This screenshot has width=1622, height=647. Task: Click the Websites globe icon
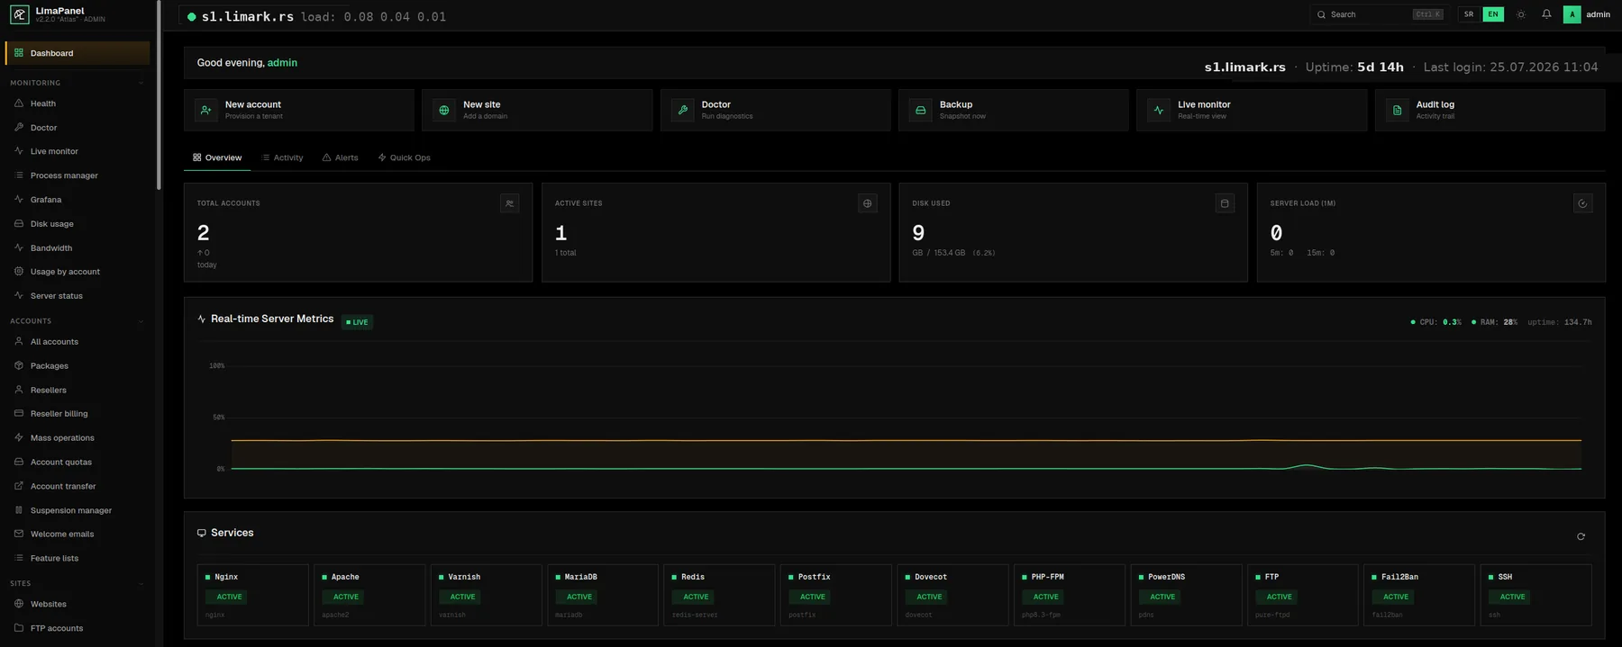(19, 604)
